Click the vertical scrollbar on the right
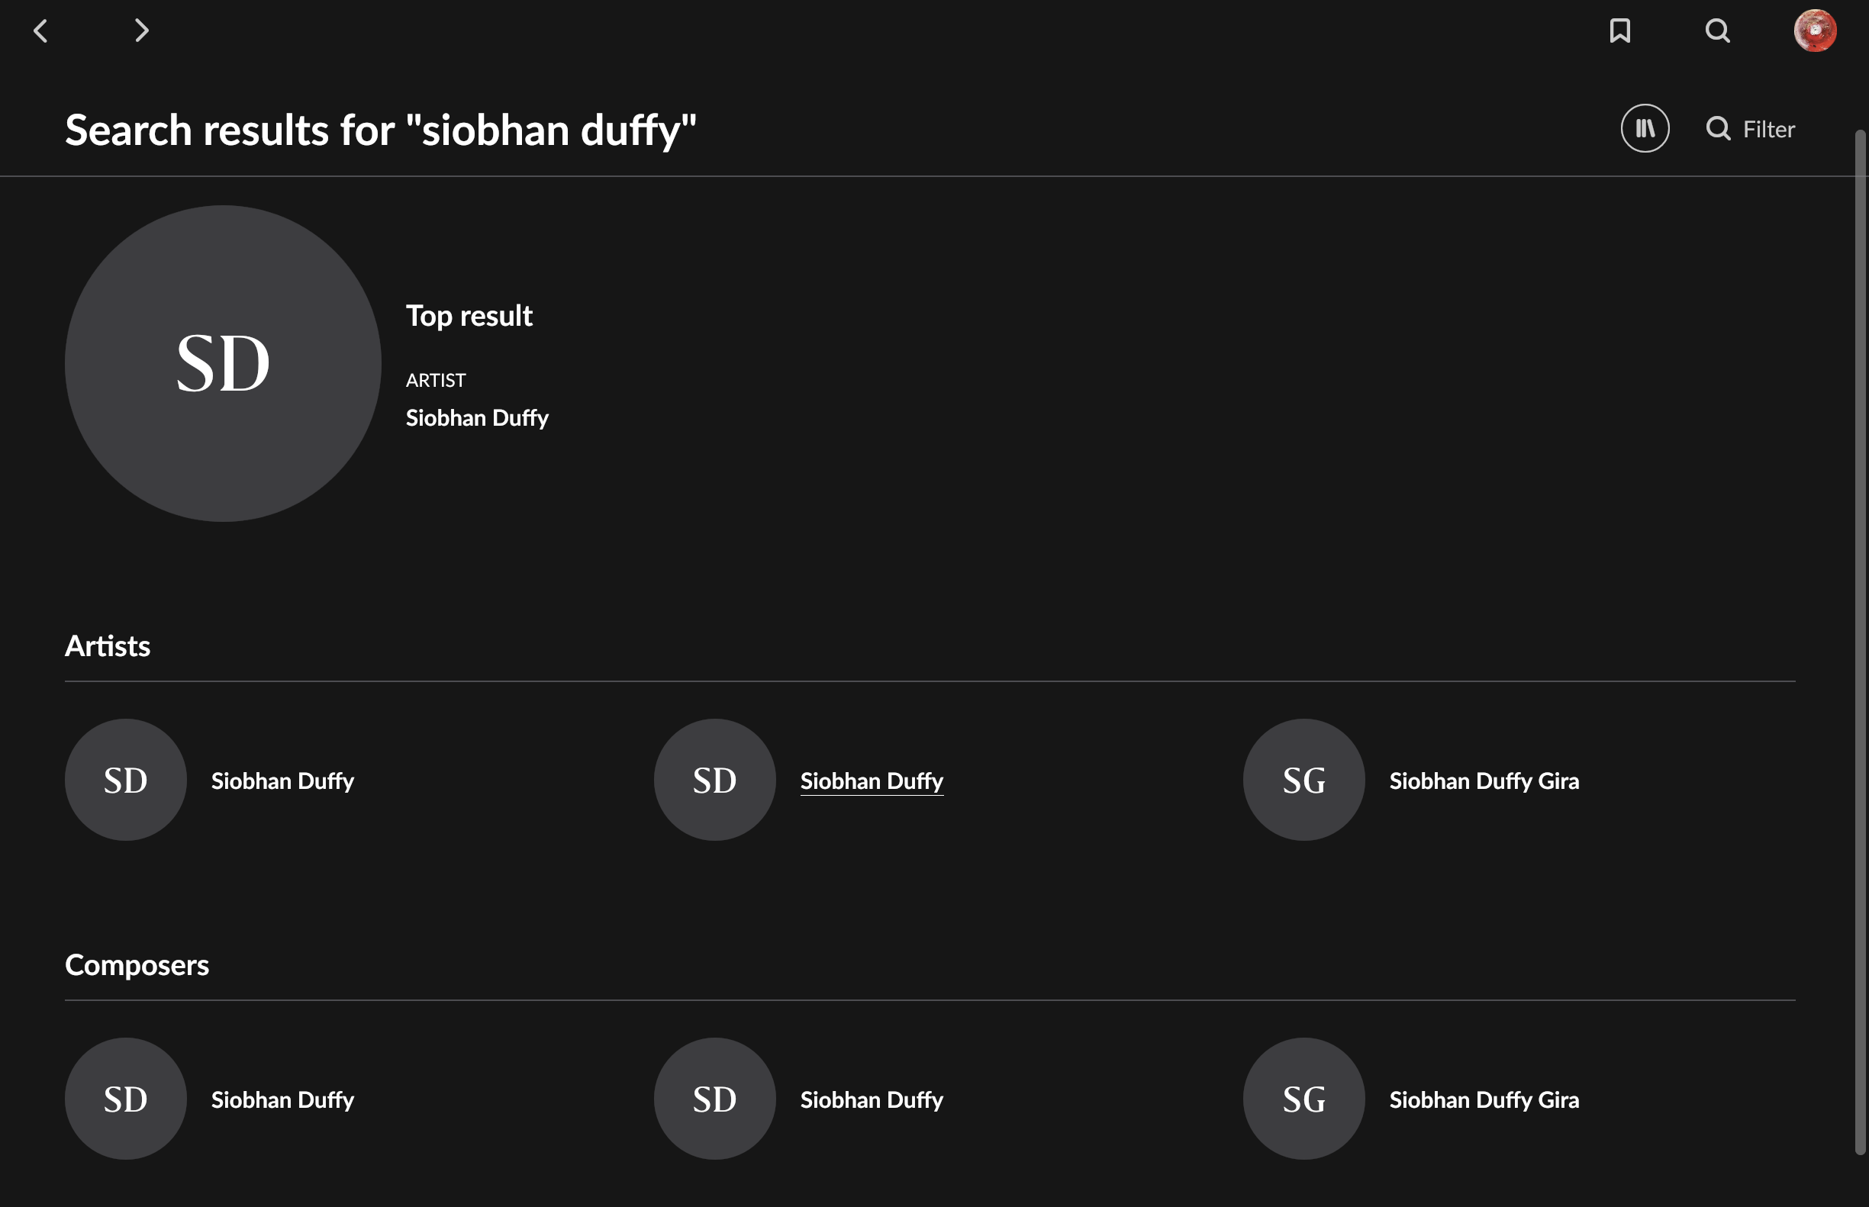The width and height of the screenshot is (1869, 1207). (x=1861, y=642)
